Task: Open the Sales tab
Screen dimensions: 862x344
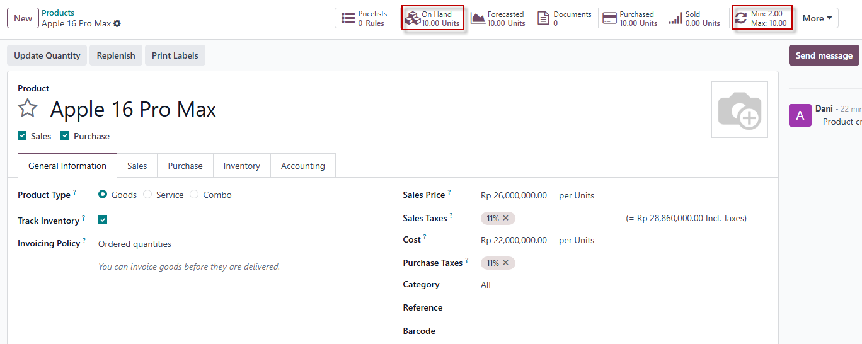Action: tap(137, 166)
